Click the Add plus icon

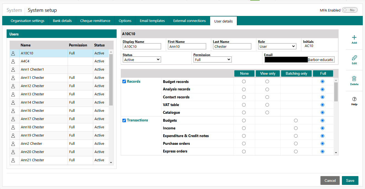pyautogui.click(x=354, y=38)
